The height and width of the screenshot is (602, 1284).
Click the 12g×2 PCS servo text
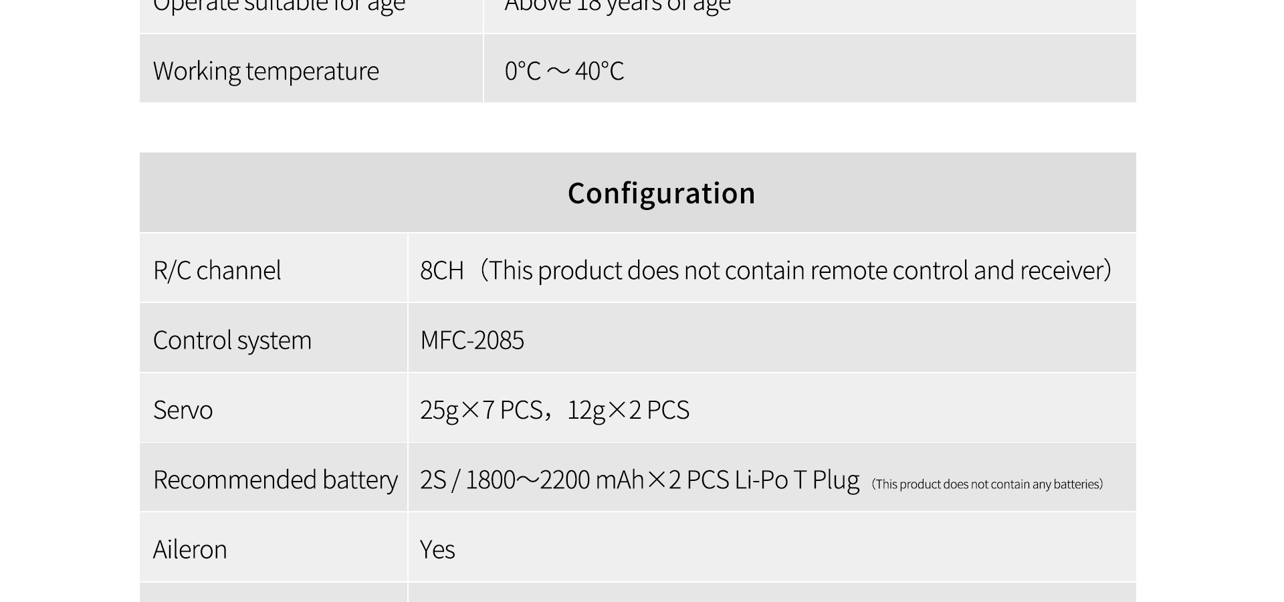click(628, 410)
